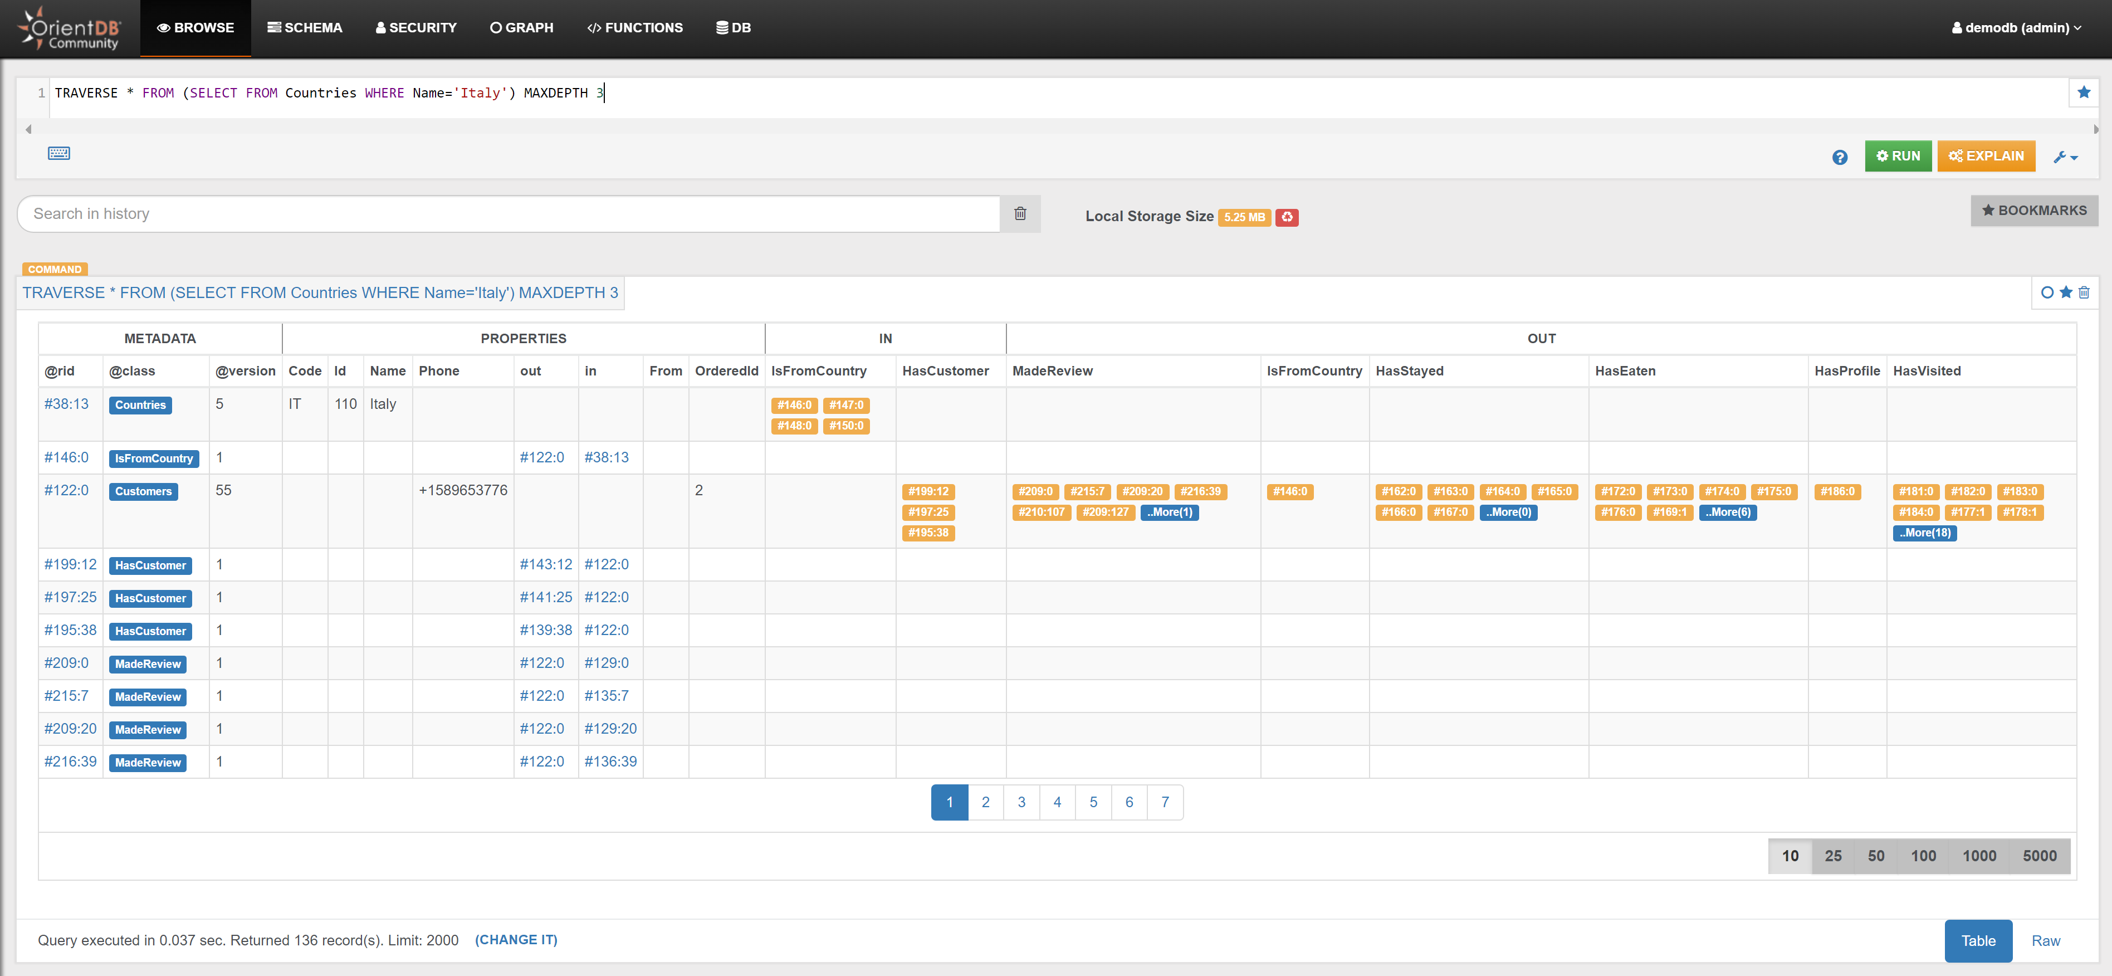
Task: Star the executed TRAVERSE command result
Action: tap(2066, 293)
